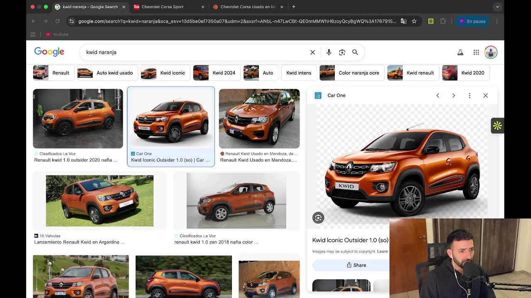Screen dimensions: 531x298
Task: Open Chrome three-dot menu
Action: tap(497, 21)
